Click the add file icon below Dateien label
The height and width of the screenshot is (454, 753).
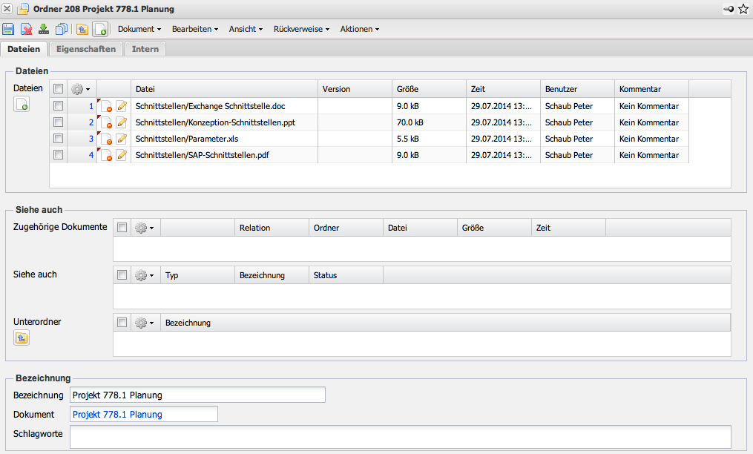tap(22, 105)
